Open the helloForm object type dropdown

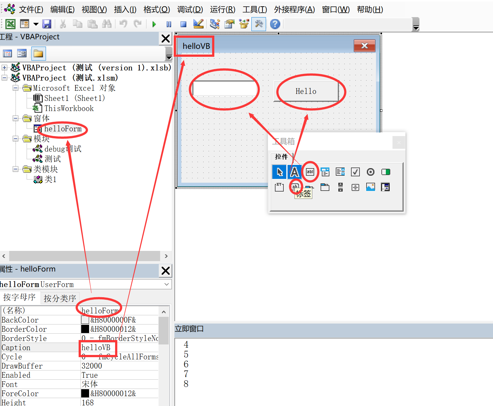pyautogui.click(x=166, y=284)
